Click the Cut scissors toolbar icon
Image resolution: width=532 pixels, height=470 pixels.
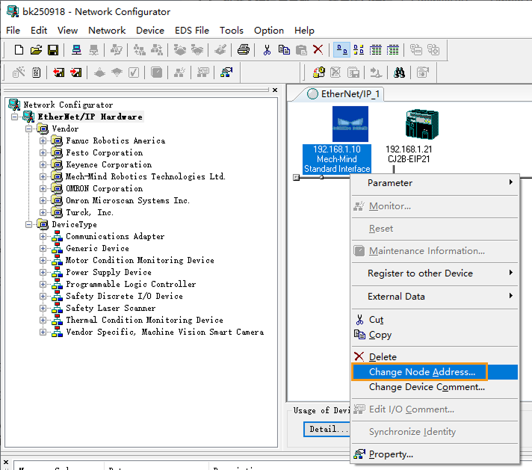click(267, 50)
